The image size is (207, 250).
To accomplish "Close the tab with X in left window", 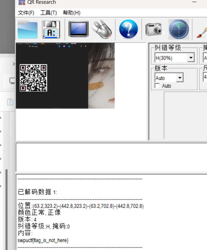I will click(14, 64).
